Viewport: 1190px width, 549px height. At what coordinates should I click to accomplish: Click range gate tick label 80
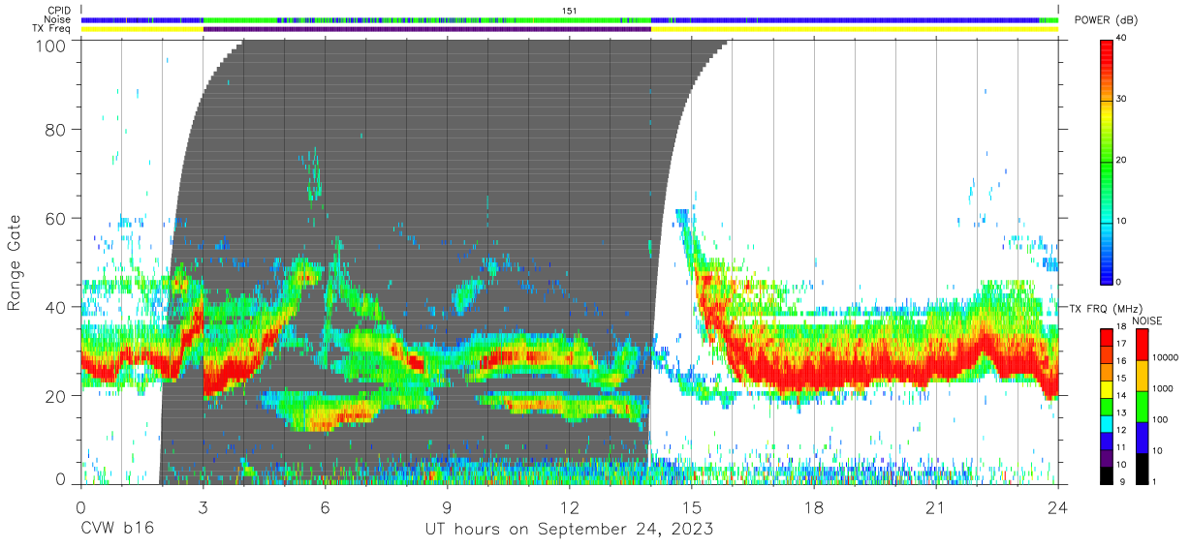click(x=56, y=129)
